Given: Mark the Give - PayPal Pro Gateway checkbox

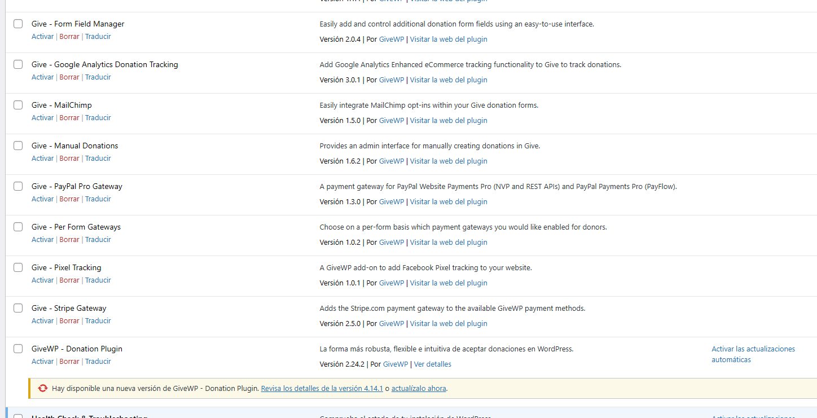Looking at the screenshot, I should pos(18,186).
